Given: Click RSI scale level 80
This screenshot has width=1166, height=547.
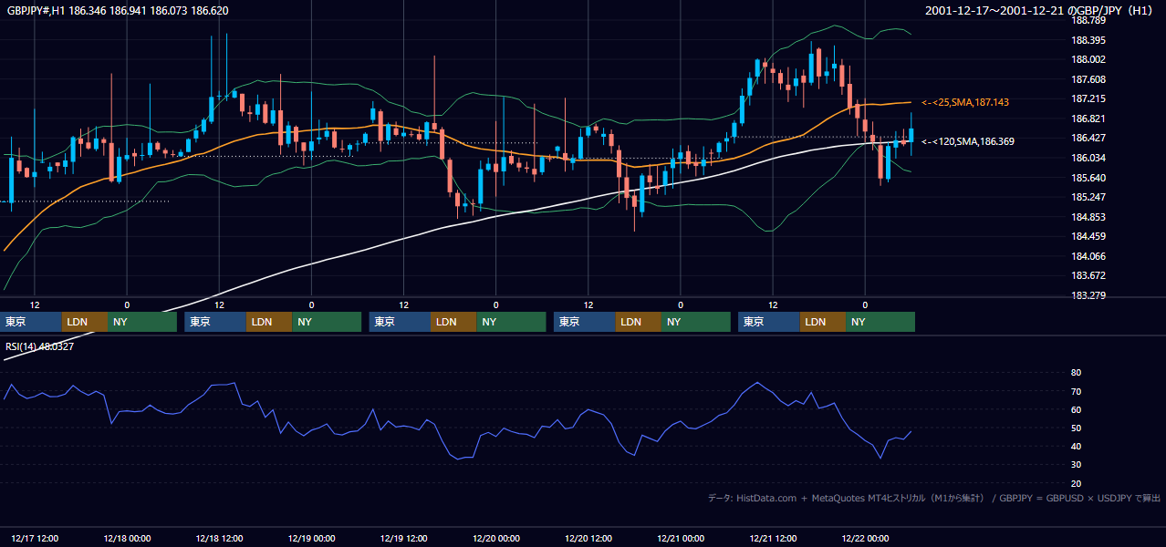Looking at the screenshot, I should pos(1076,373).
